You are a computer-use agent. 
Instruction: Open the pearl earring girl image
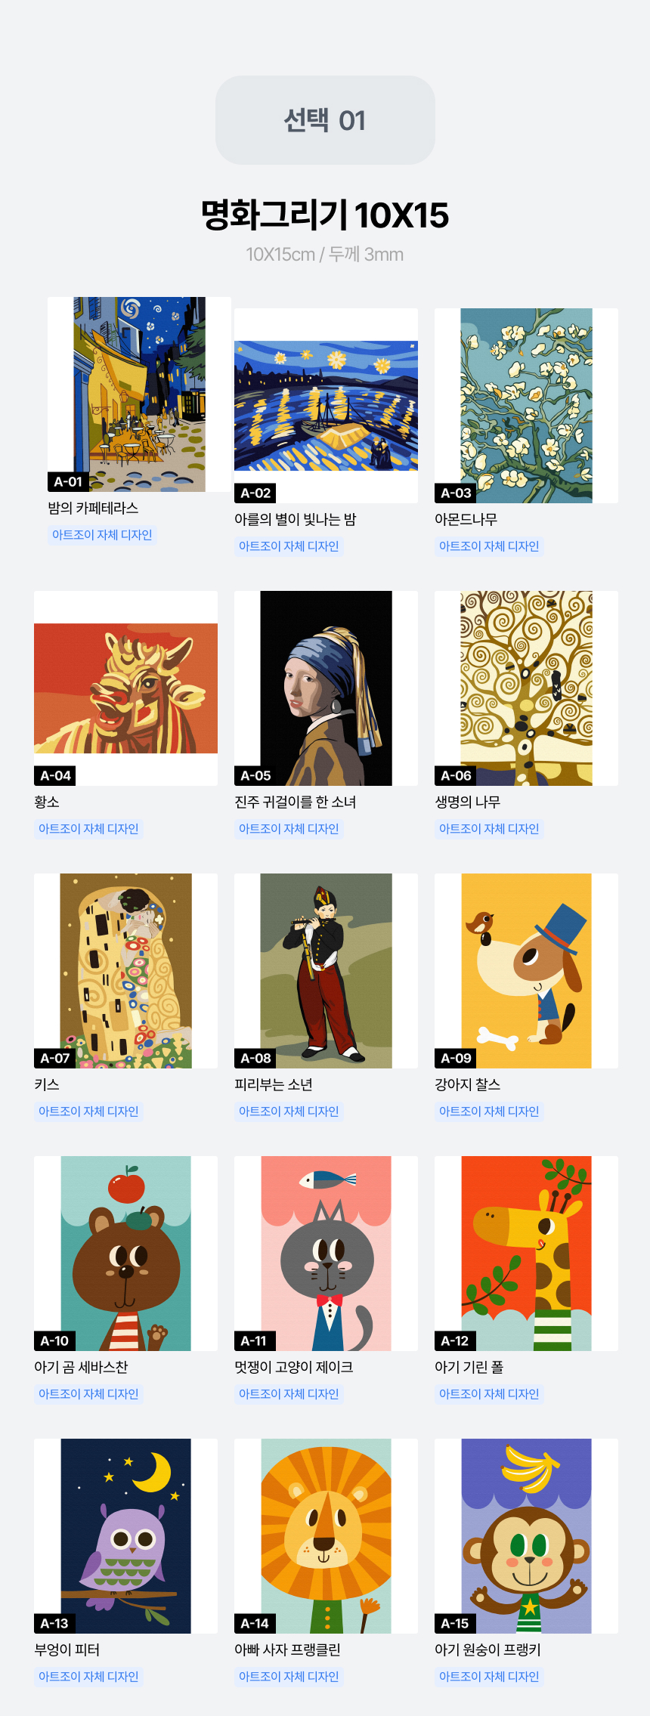click(326, 688)
